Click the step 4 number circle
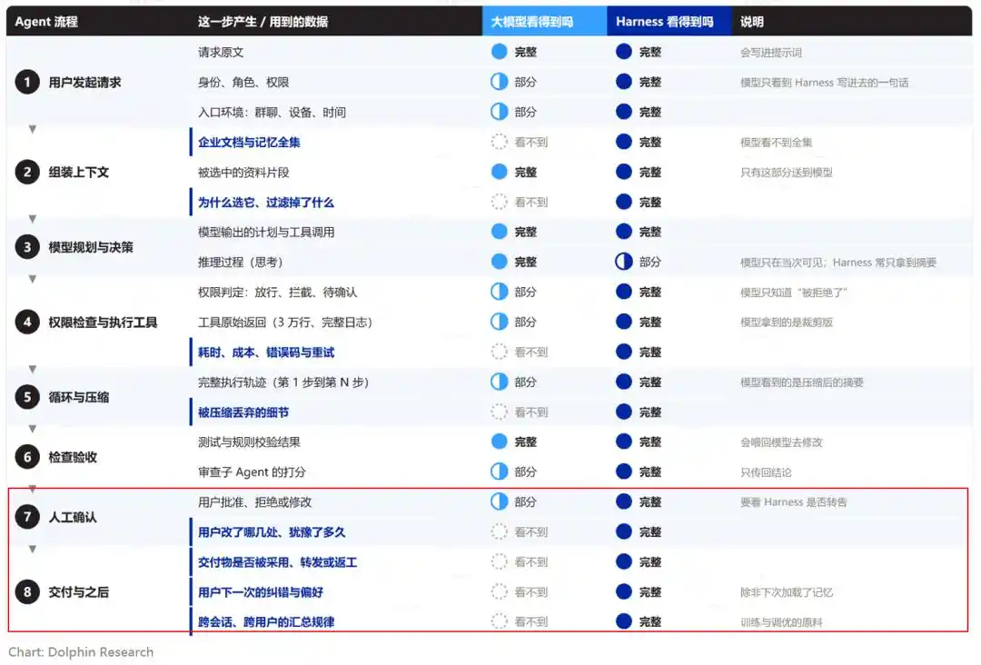The width and height of the screenshot is (981, 665). point(27,323)
